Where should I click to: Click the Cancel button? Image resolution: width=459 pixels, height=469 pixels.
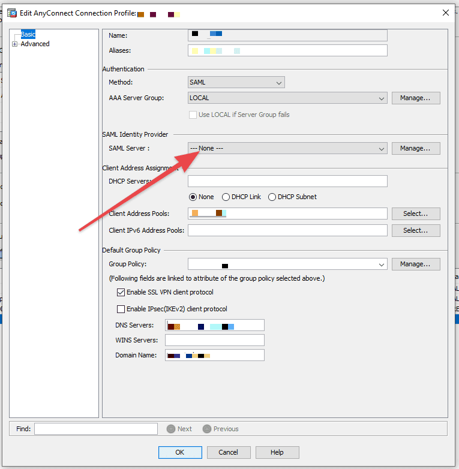pyautogui.click(x=229, y=452)
